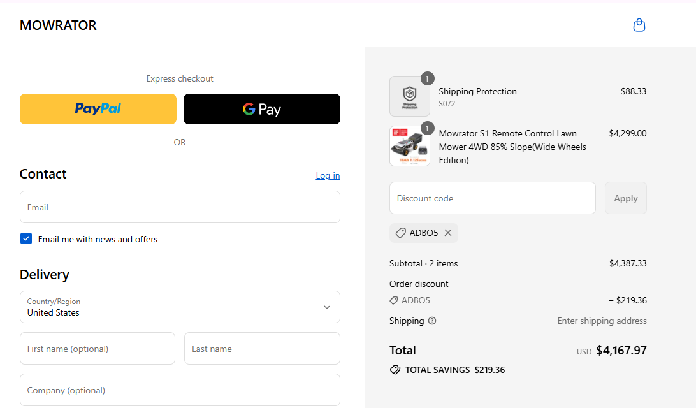Click the Apply discount button

pos(625,198)
